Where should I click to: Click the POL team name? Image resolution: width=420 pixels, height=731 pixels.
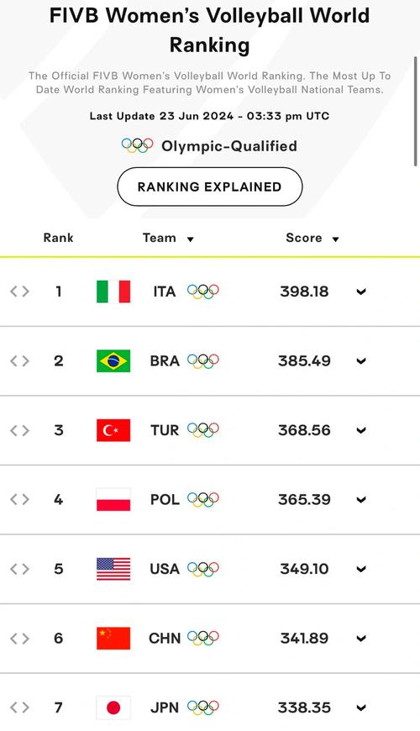click(165, 500)
